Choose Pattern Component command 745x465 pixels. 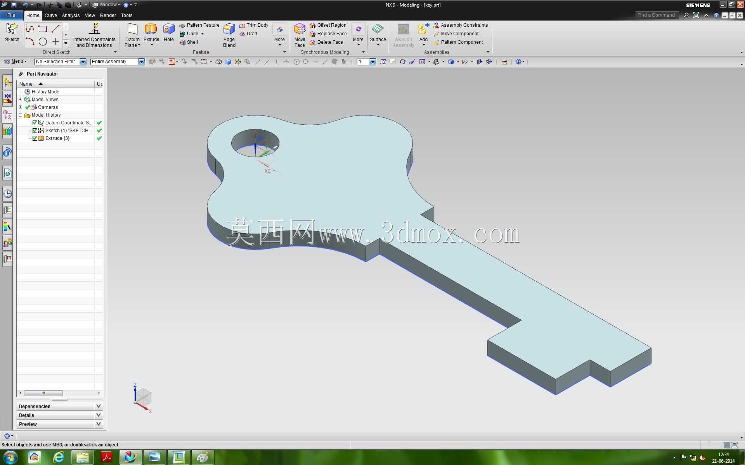tap(458, 42)
